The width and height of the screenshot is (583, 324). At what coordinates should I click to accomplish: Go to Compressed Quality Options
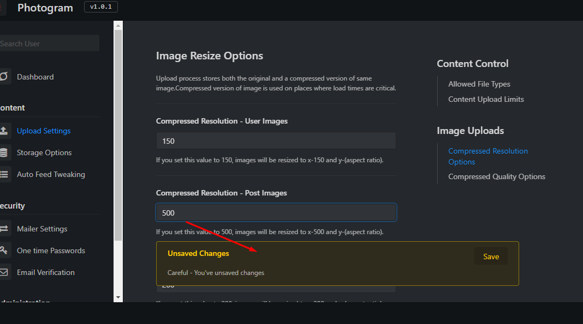[496, 176]
